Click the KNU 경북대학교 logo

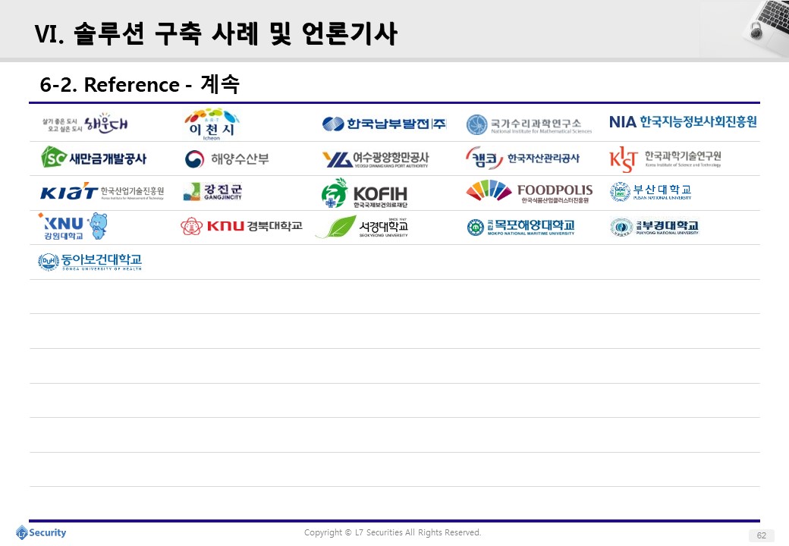(241, 226)
